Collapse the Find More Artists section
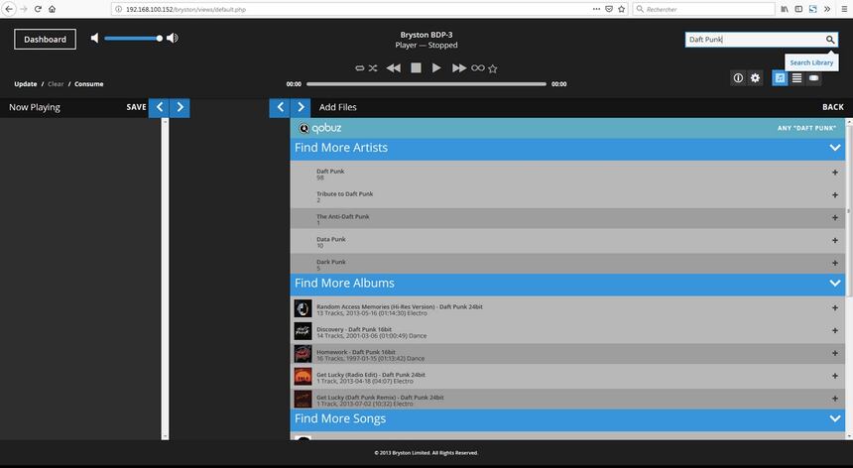853x468 pixels. (x=834, y=148)
